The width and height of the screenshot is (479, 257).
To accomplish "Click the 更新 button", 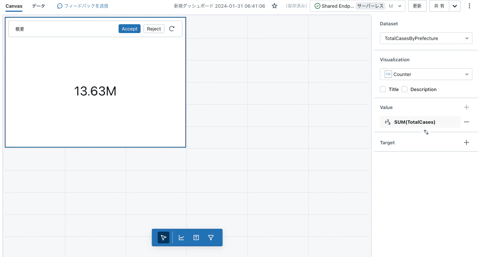I will pyautogui.click(x=417, y=6).
